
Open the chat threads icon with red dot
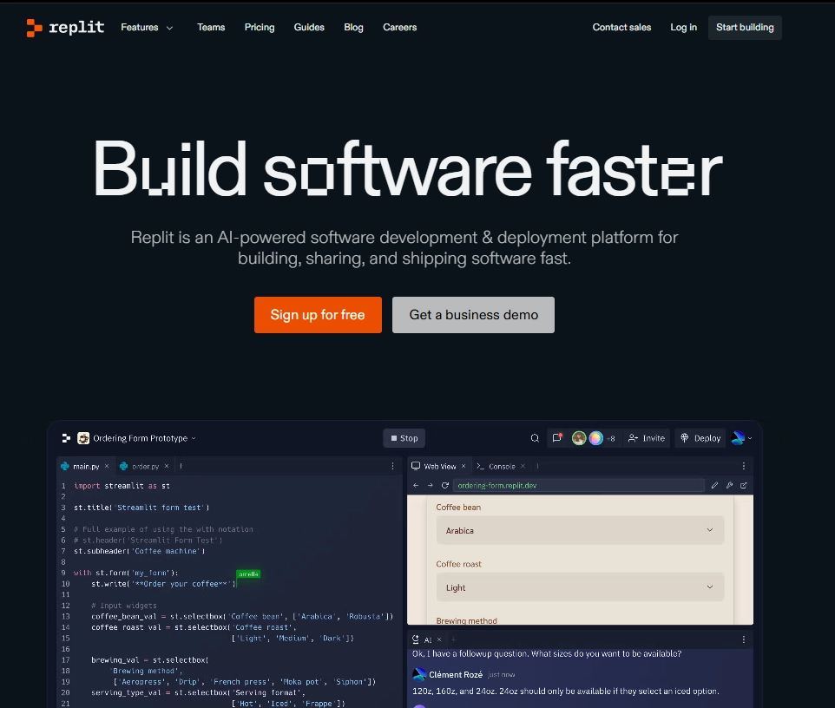pos(557,437)
